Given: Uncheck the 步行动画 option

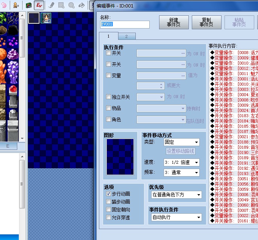Looking at the screenshot, I should click(x=108, y=193).
